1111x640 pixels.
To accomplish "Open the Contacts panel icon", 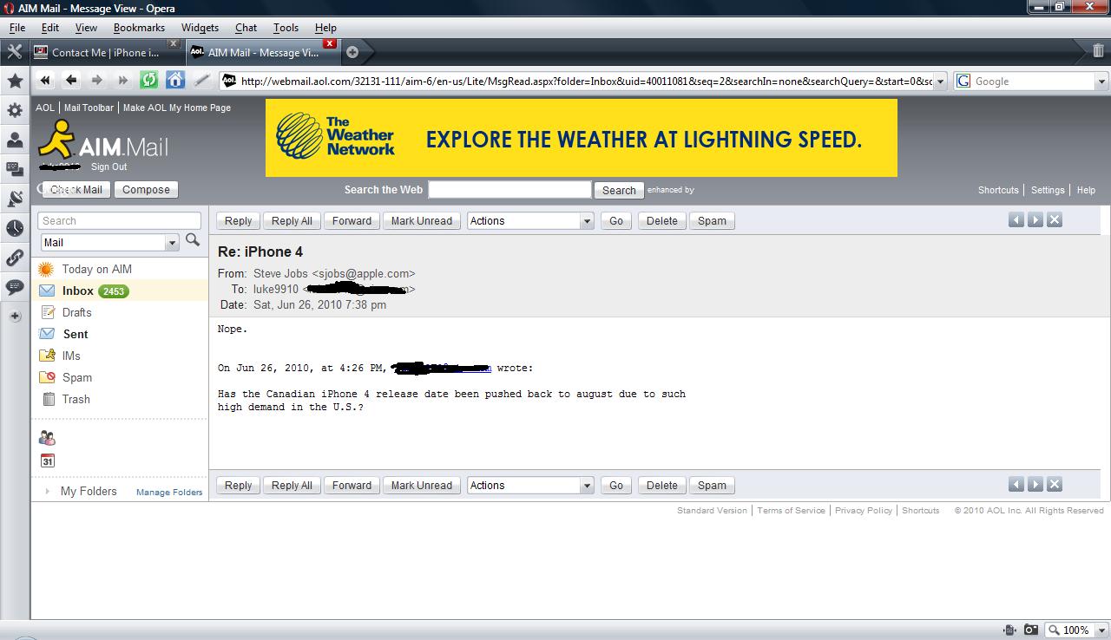I will pos(15,140).
